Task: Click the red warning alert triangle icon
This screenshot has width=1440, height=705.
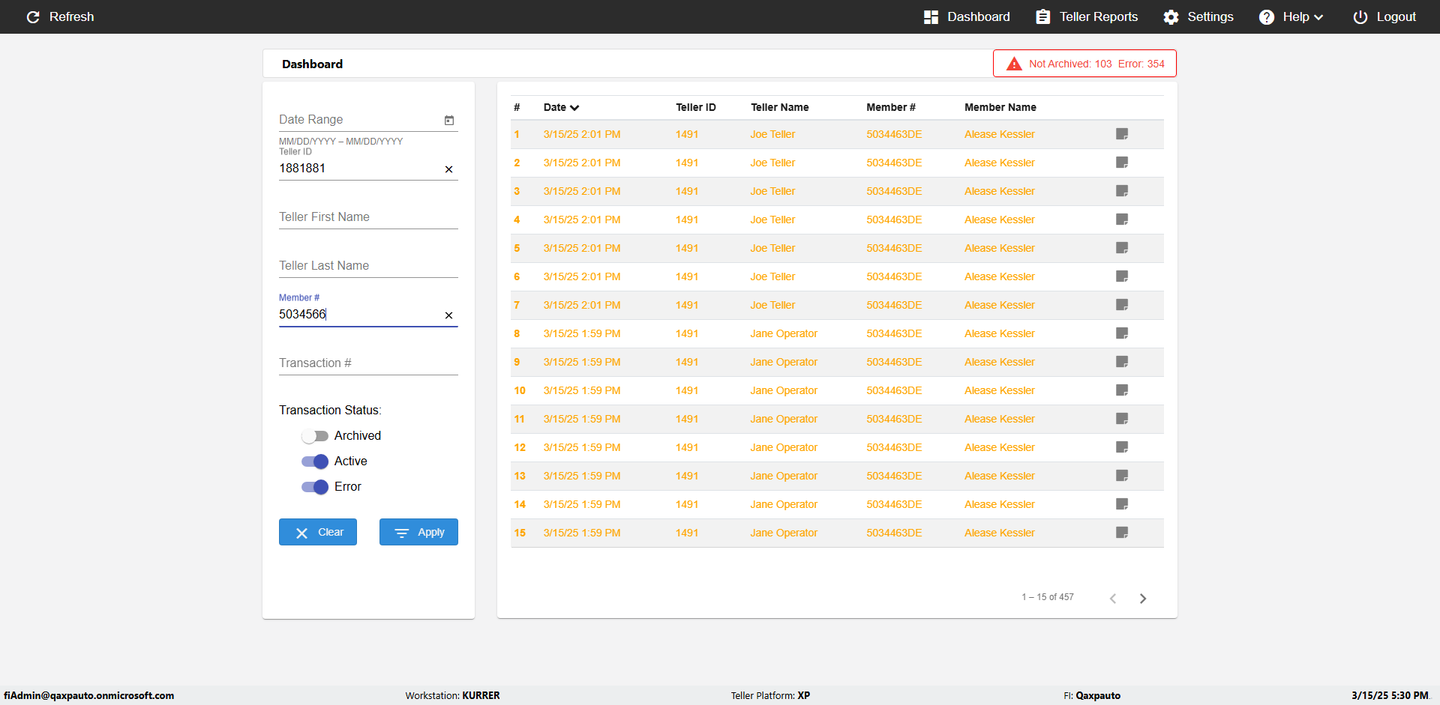Action: click(1014, 64)
